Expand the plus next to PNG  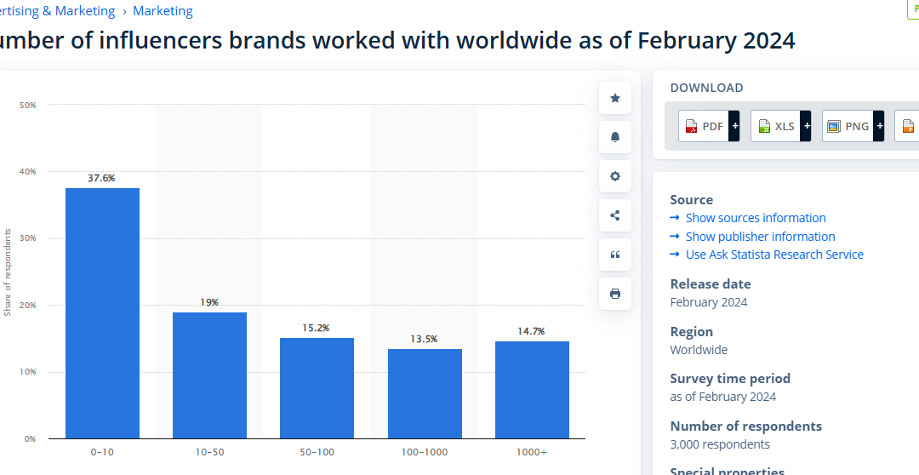(879, 126)
